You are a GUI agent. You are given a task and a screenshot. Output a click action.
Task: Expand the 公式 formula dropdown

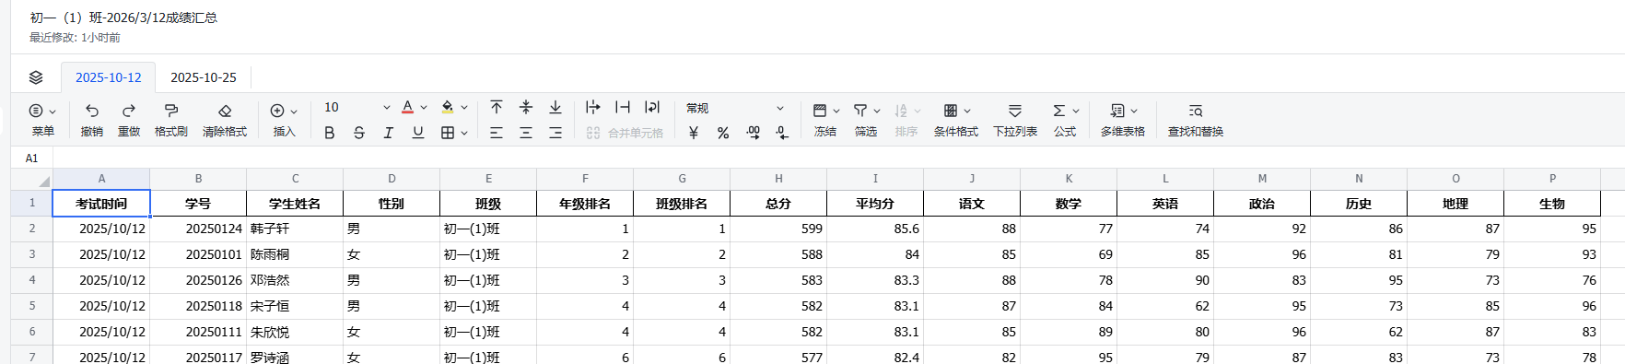tap(1076, 111)
